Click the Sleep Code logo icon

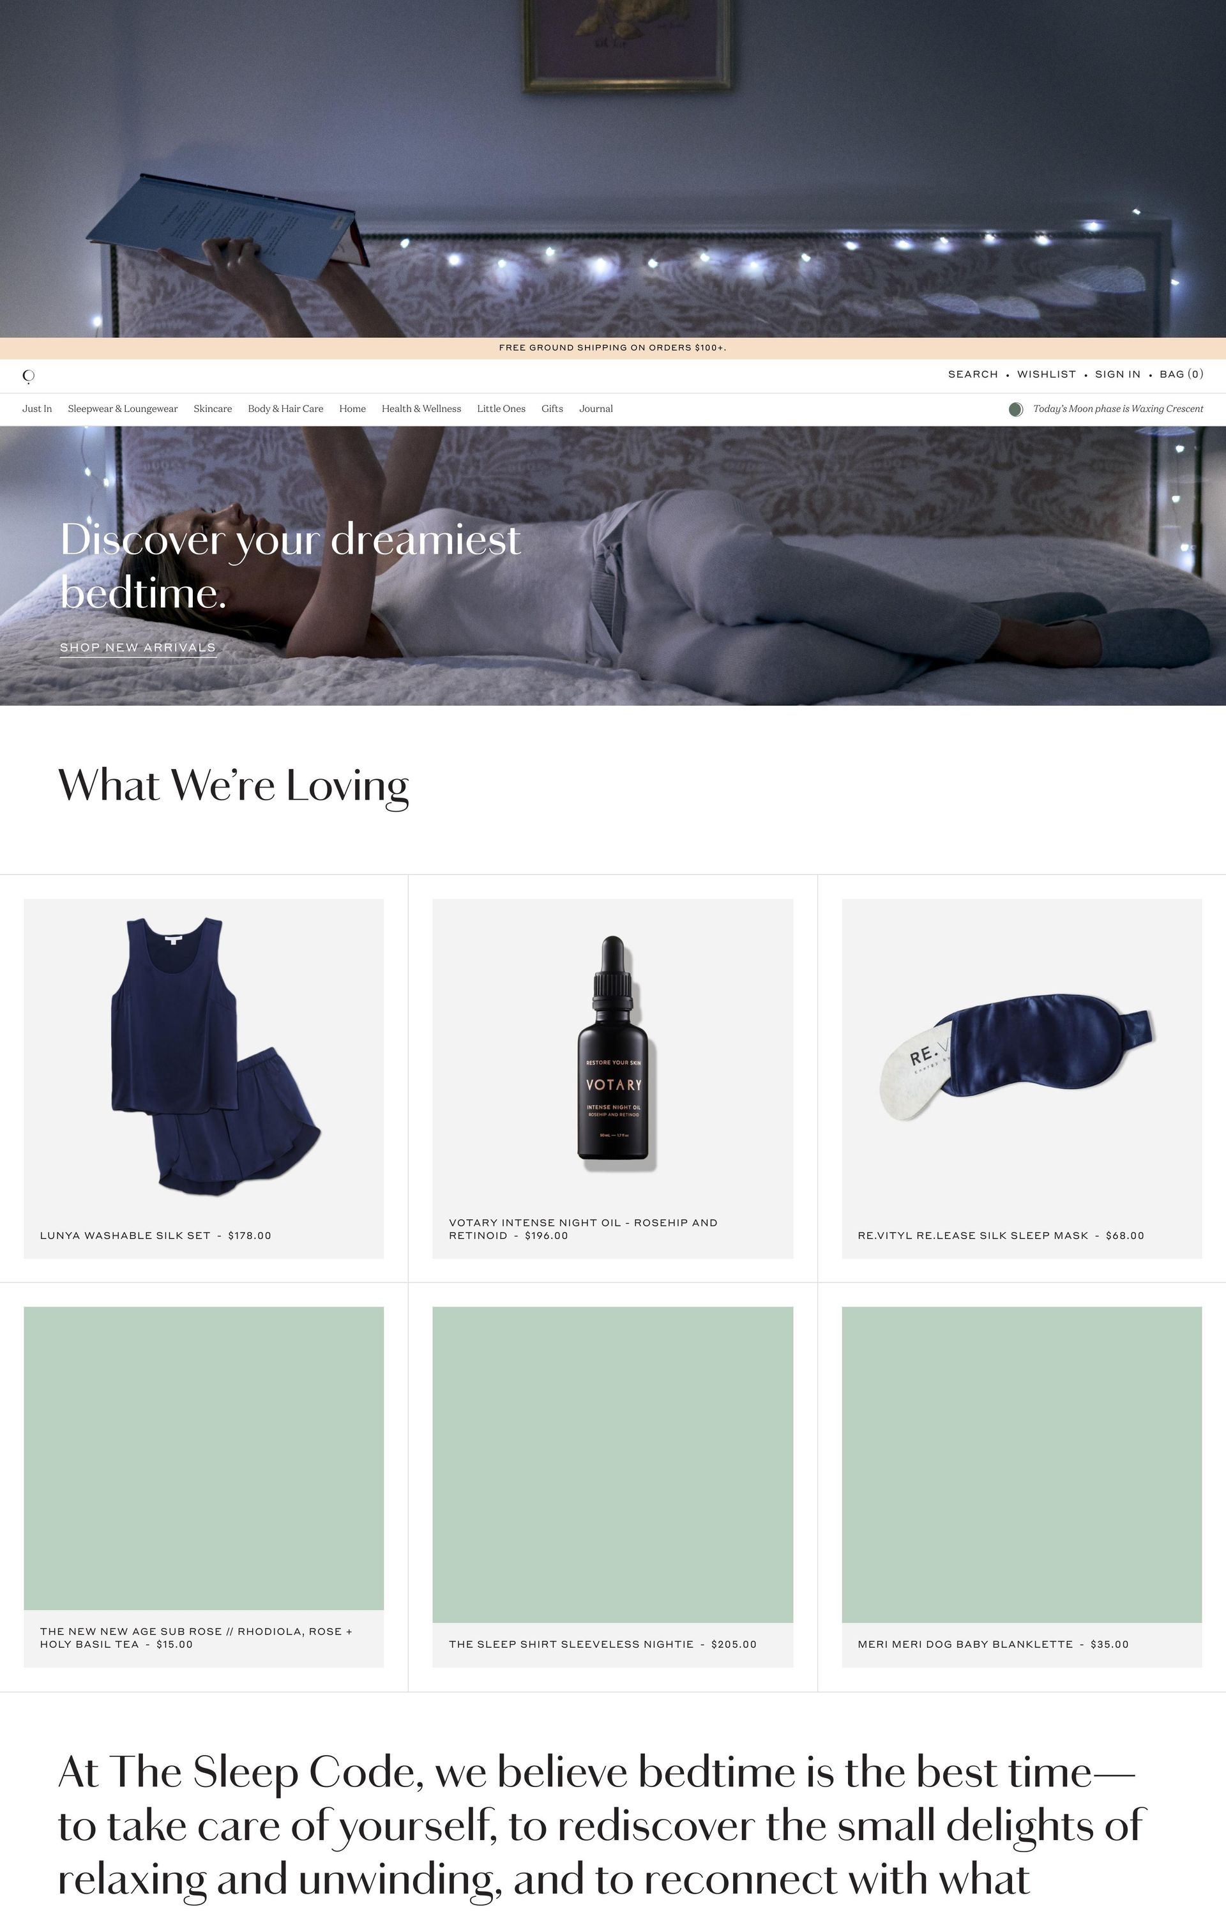[29, 376]
